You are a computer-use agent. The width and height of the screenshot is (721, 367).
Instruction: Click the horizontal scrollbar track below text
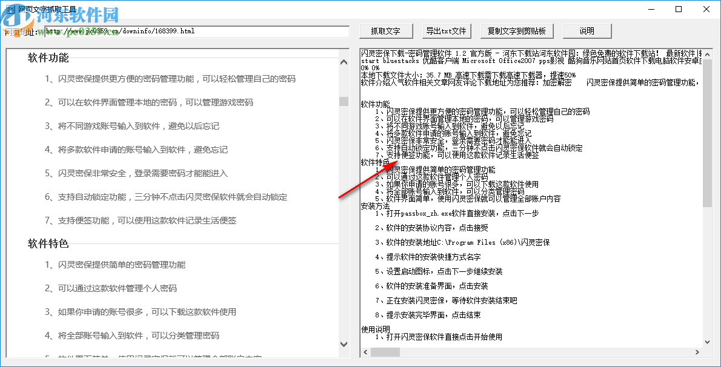(545, 351)
